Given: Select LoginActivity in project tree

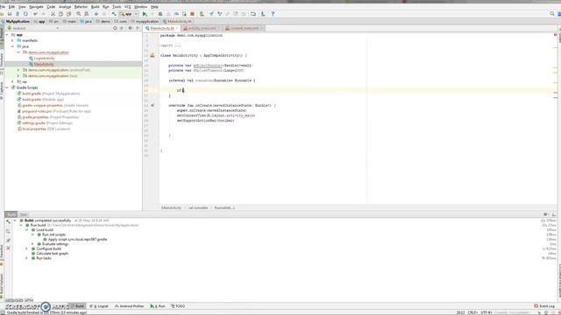Looking at the screenshot, I should [x=45, y=59].
